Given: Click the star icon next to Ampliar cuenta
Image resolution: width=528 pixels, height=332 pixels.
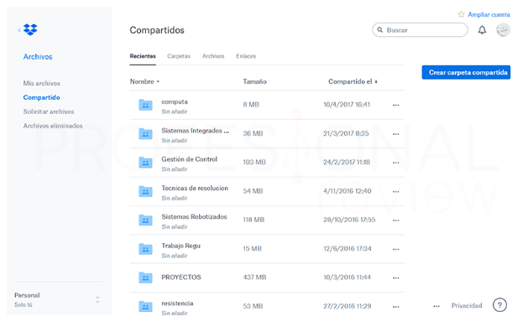Looking at the screenshot, I should [x=461, y=14].
